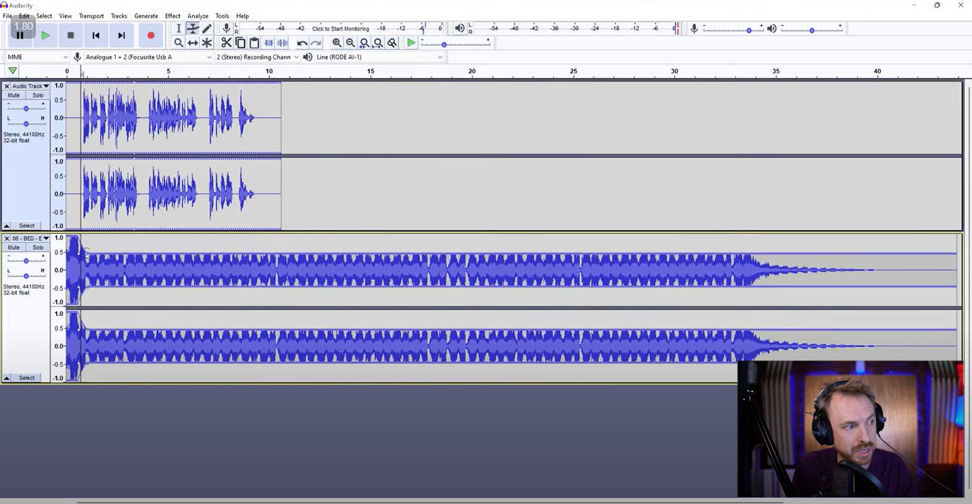Image resolution: width=972 pixels, height=504 pixels.
Task: Open the Generate menu
Action: point(145,16)
